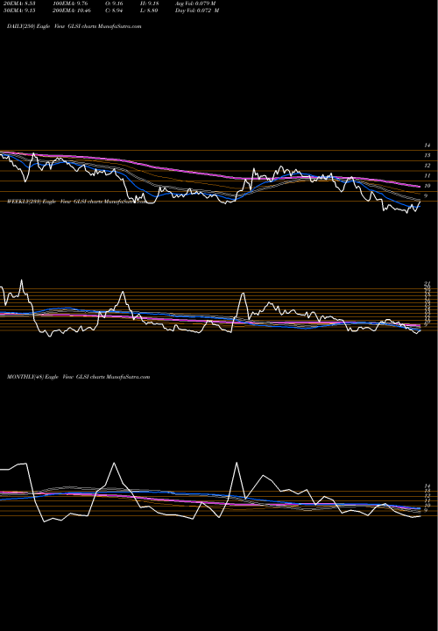The height and width of the screenshot is (631, 438).
Task: Click the DAILY(250) Eagle View chart title
Action: 74,26
